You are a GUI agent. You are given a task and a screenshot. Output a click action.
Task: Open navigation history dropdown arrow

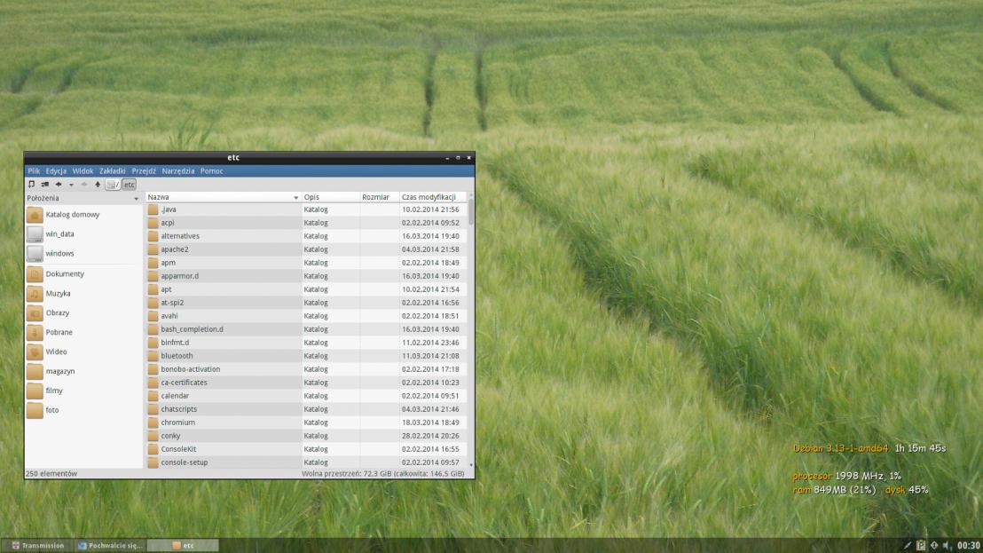click(x=71, y=185)
